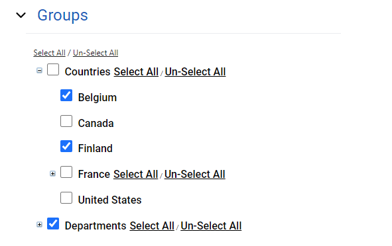
Task: Check the Countries checkbox
Action: 53,69
